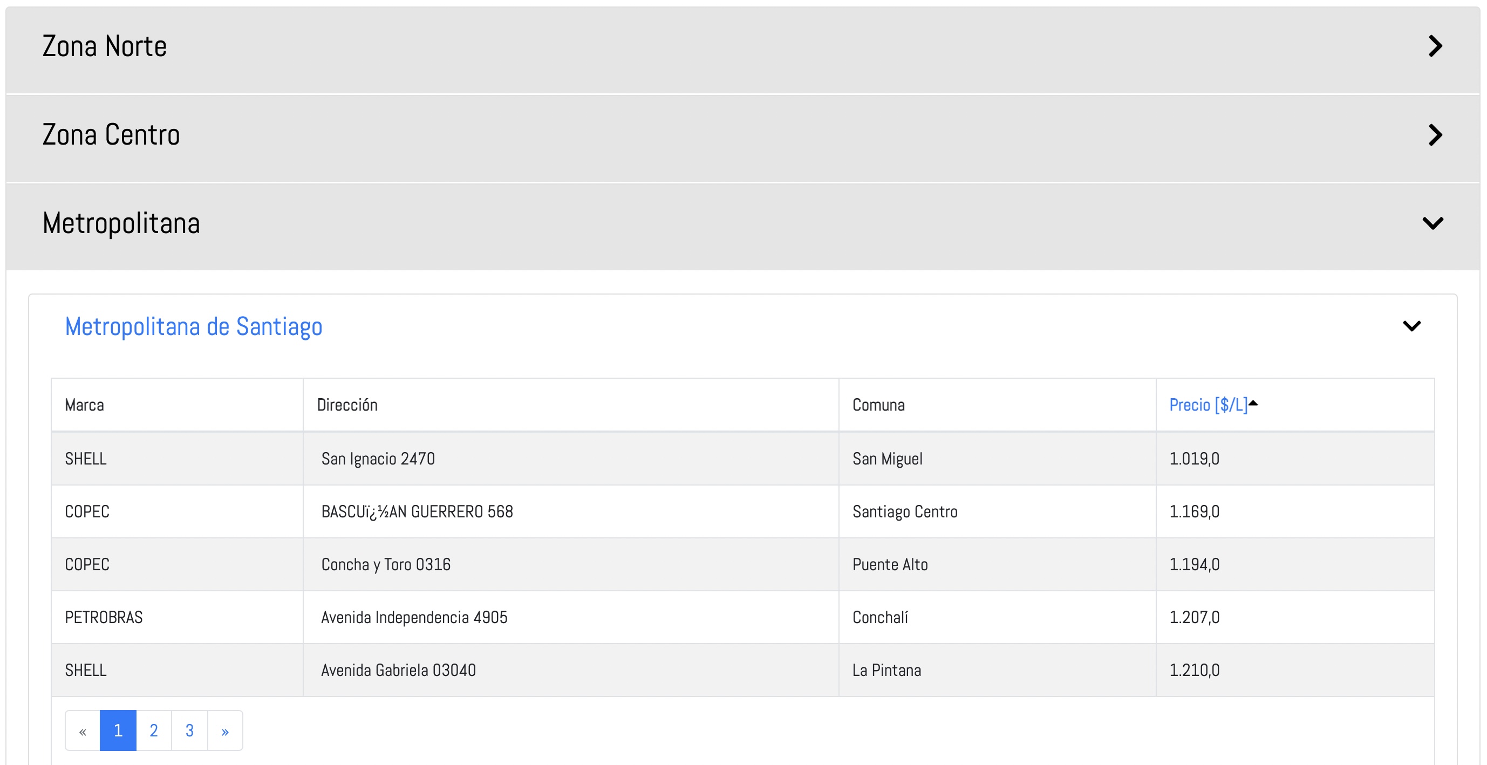This screenshot has width=1487, height=765.
Task: Select page 1 in pagination
Action: click(x=118, y=731)
